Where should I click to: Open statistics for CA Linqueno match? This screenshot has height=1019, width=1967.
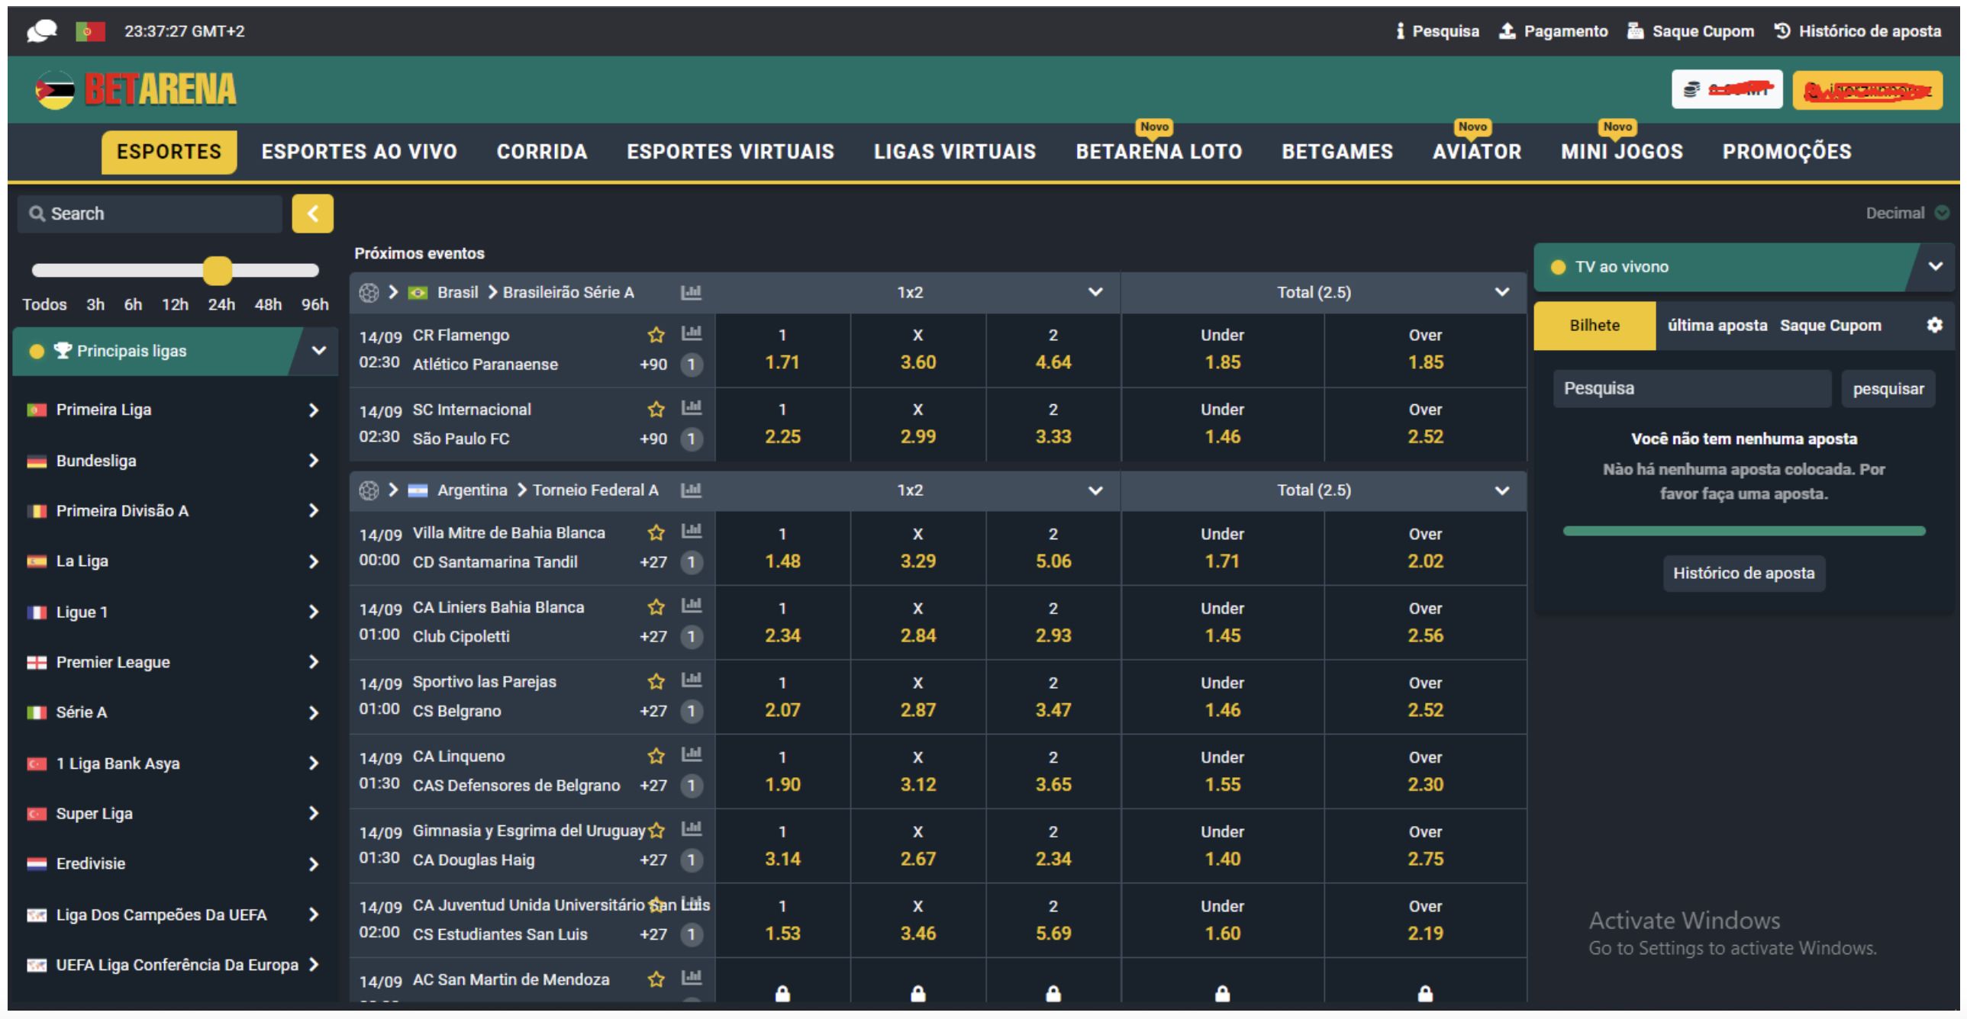tap(692, 754)
